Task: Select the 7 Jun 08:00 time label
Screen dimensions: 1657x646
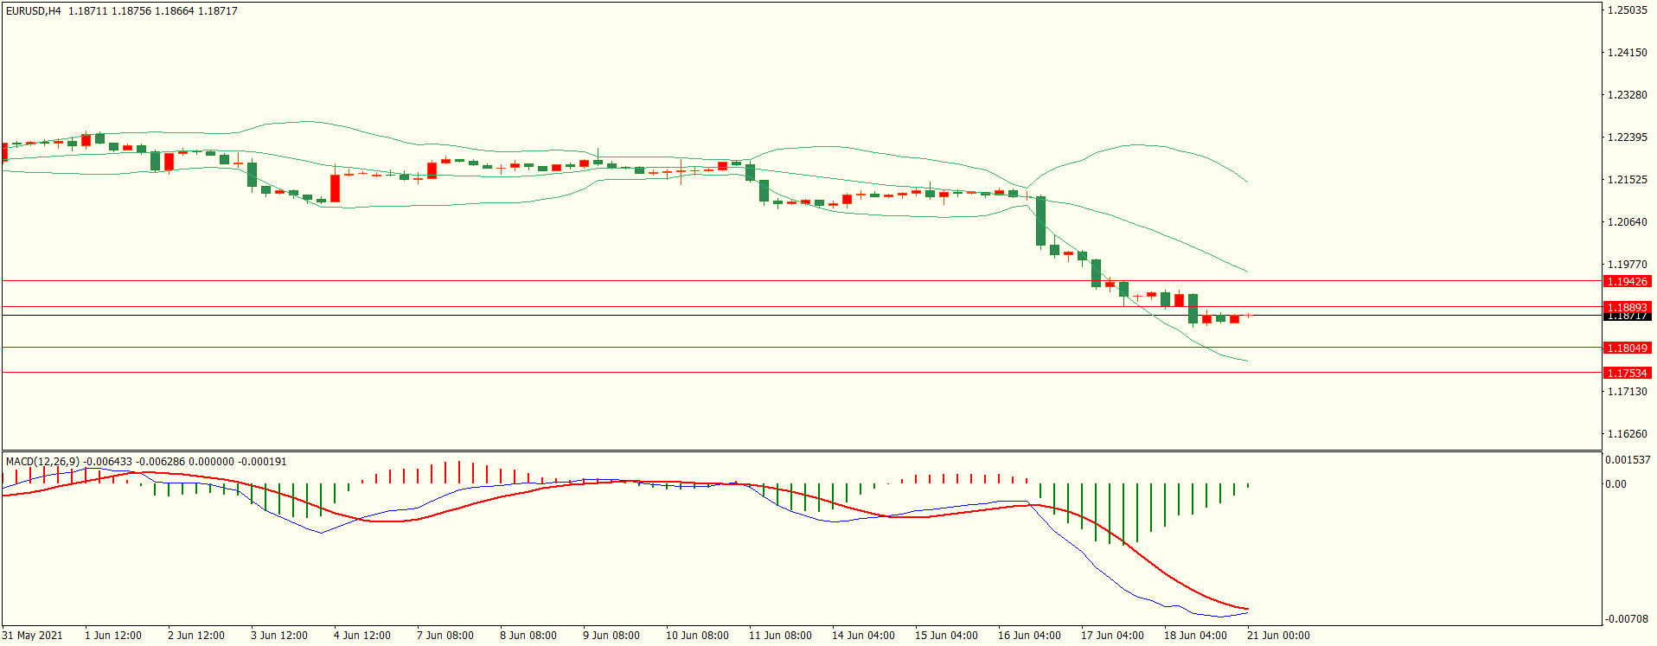Action: 445,636
